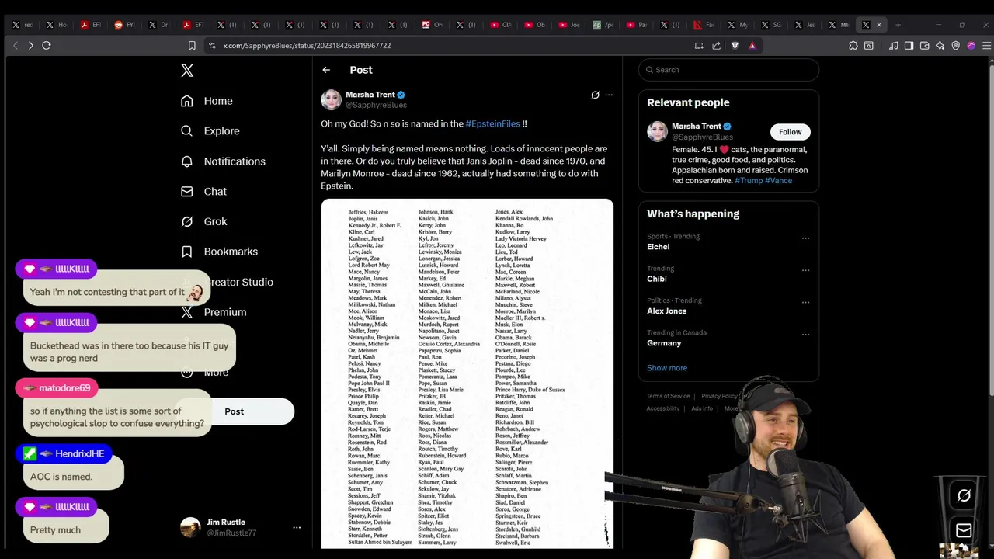Open the #Vance hashtag in the bio
The width and height of the screenshot is (994, 559).
point(778,180)
